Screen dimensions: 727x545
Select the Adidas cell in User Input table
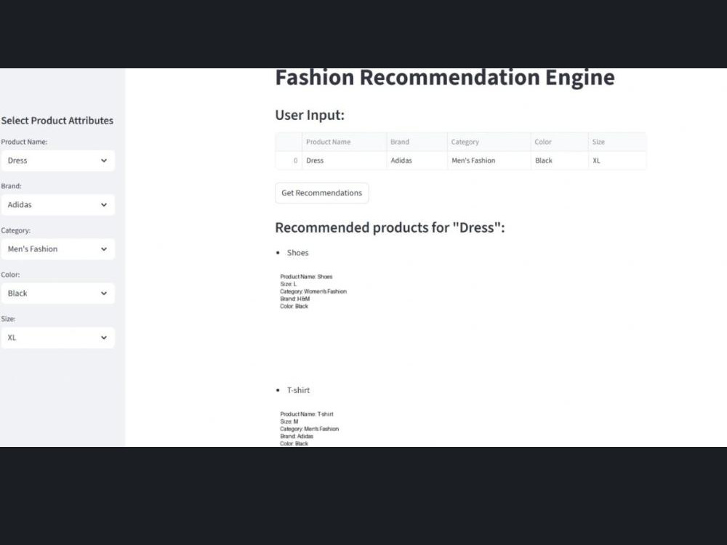[x=417, y=161]
